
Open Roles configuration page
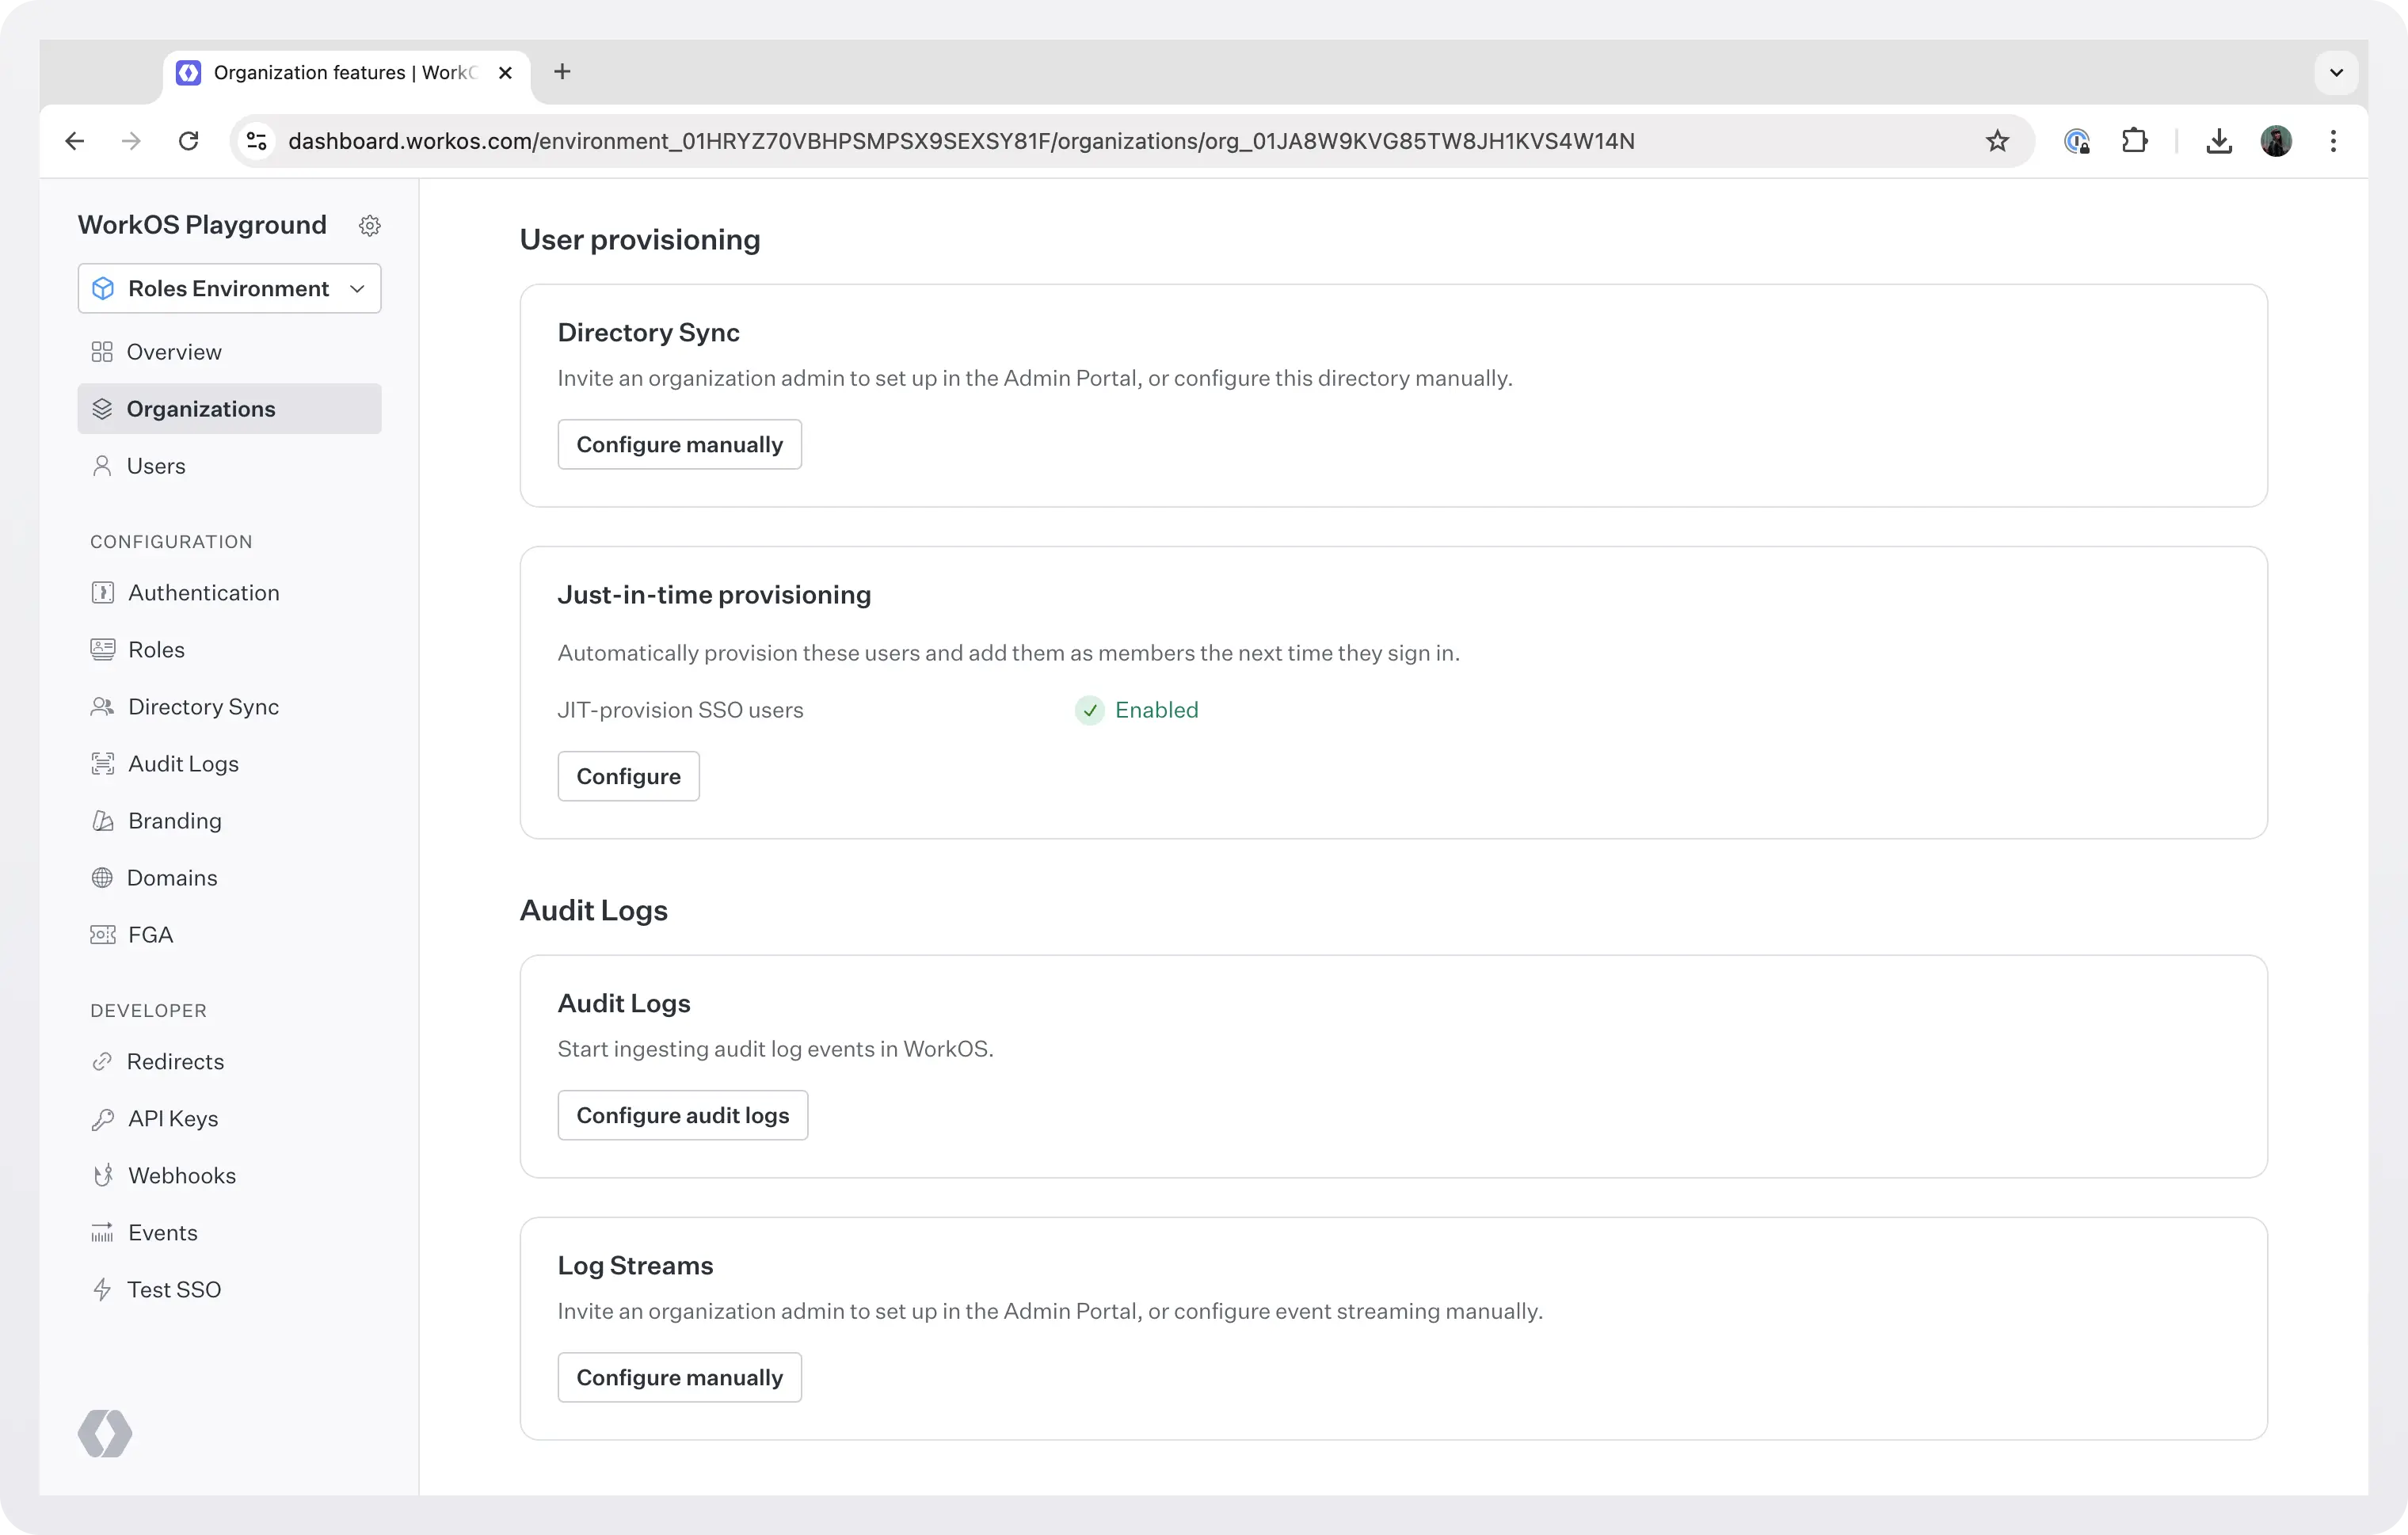[x=229, y=650]
